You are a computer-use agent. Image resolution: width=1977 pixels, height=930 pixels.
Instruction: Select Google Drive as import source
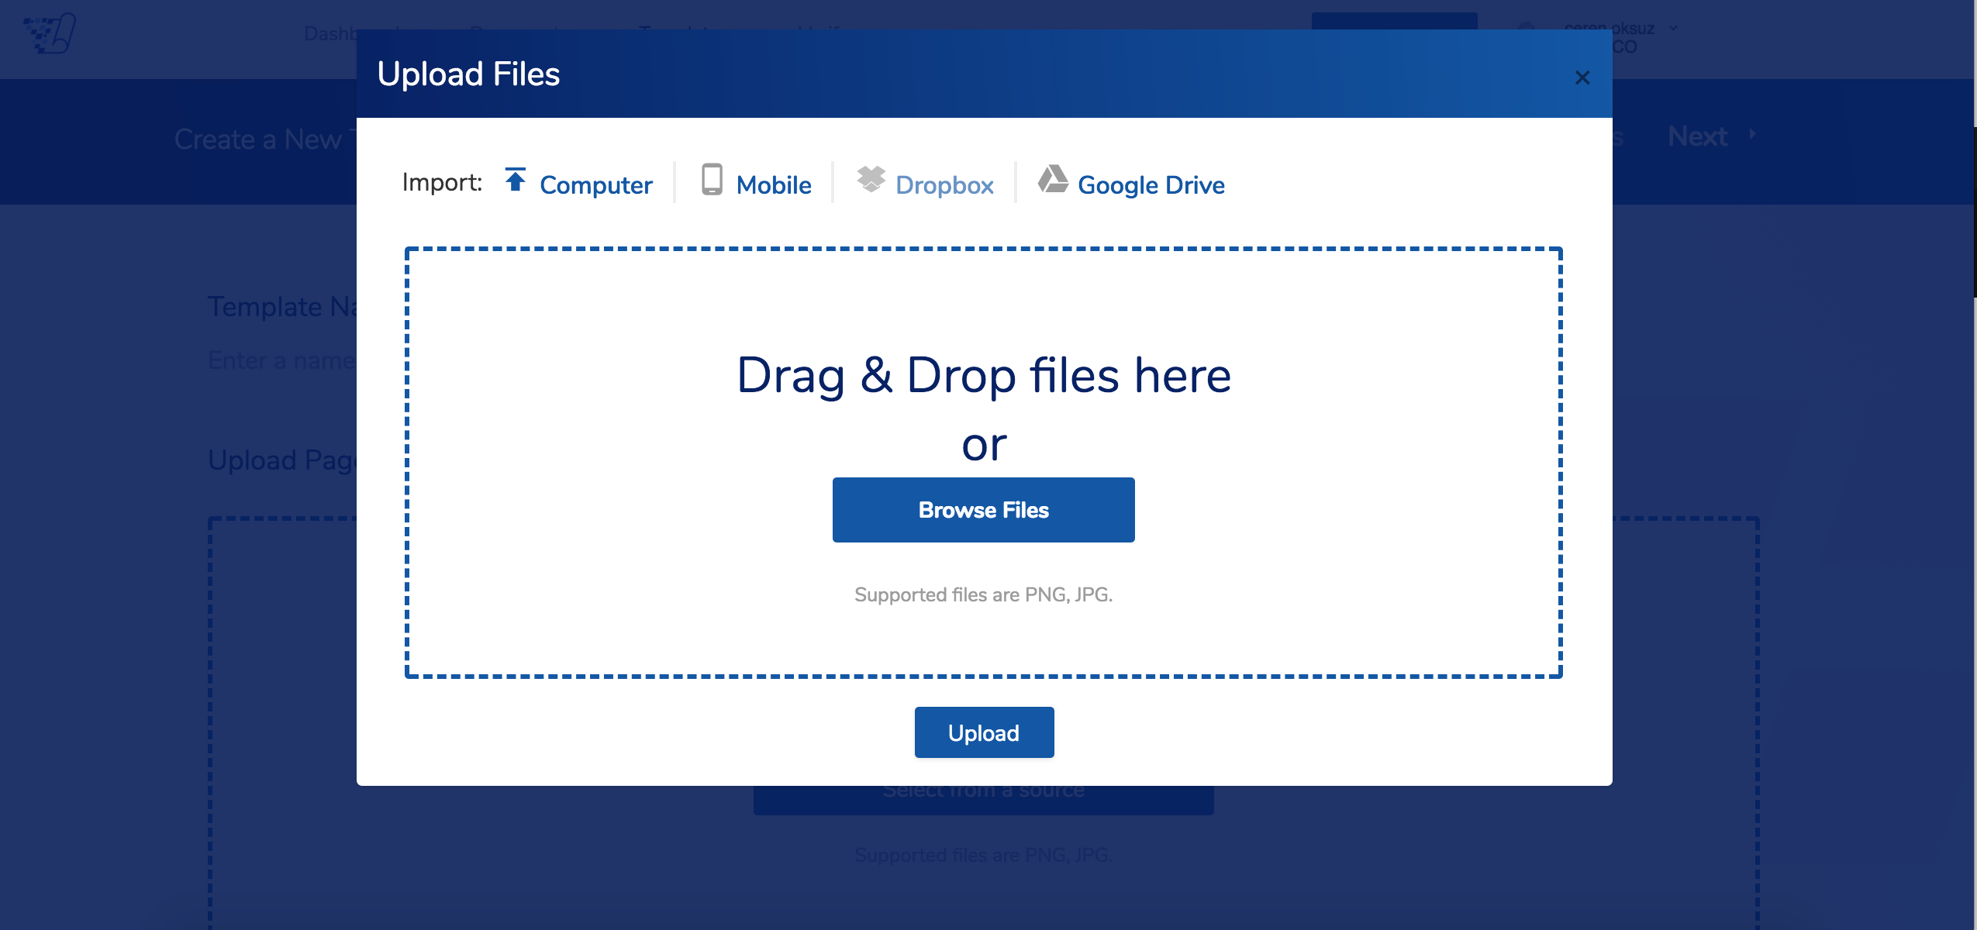(x=1151, y=185)
